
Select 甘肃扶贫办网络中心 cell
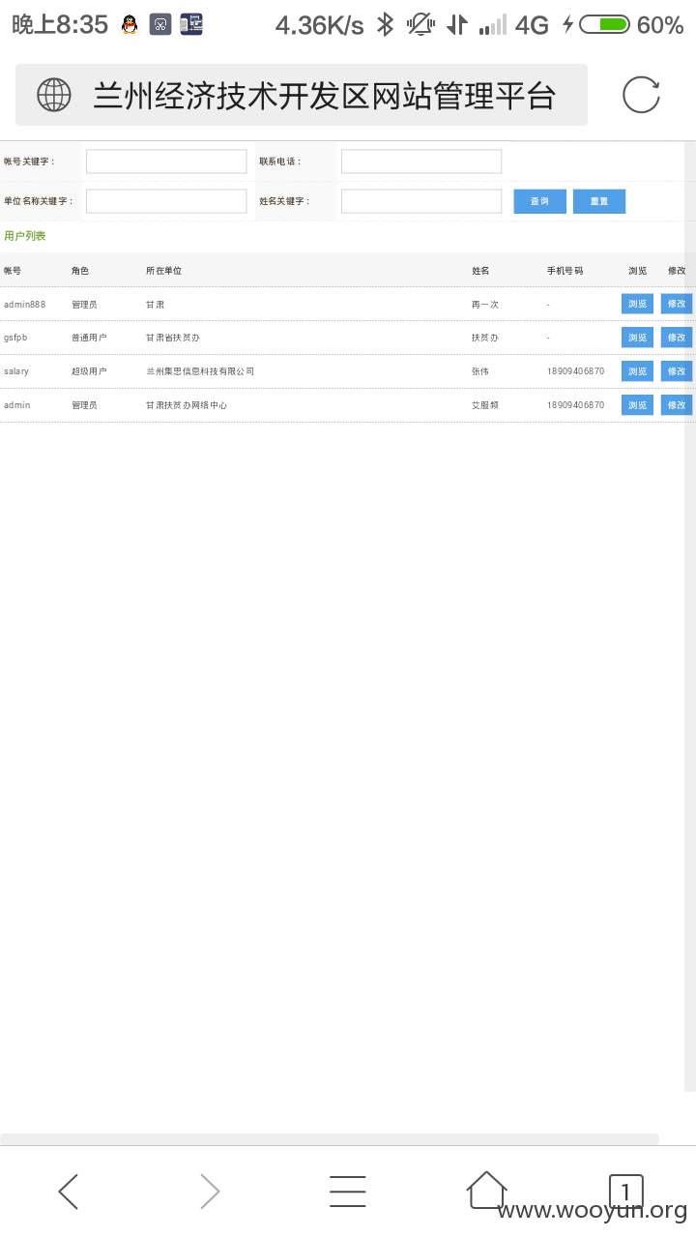point(187,405)
